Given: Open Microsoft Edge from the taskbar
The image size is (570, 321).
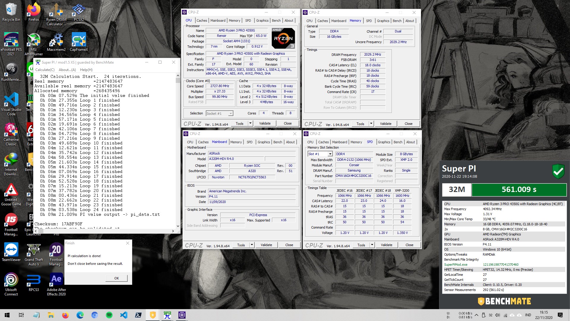Looking at the screenshot, I should 80,315.
